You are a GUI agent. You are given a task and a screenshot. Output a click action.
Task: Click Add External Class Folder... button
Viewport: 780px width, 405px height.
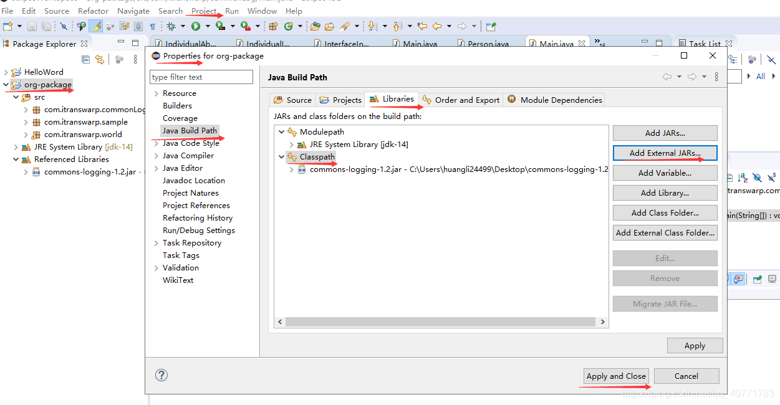pyautogui.click(x=665, y=232)
